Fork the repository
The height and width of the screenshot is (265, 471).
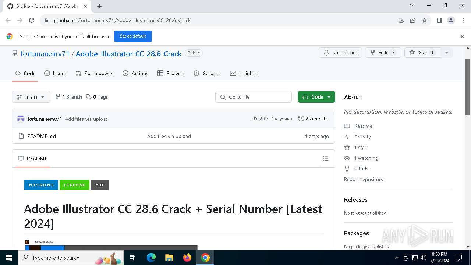coord(383,53)
